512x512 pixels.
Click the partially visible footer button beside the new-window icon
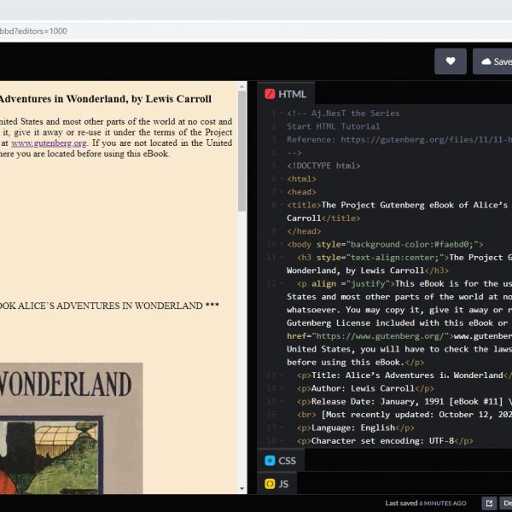pyautogui.click(x=506, y=503)
